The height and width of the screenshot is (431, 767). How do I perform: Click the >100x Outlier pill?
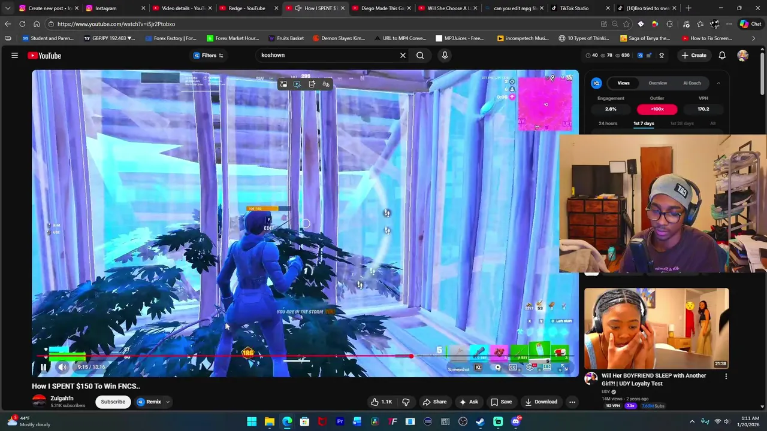(x=657, y=109)
